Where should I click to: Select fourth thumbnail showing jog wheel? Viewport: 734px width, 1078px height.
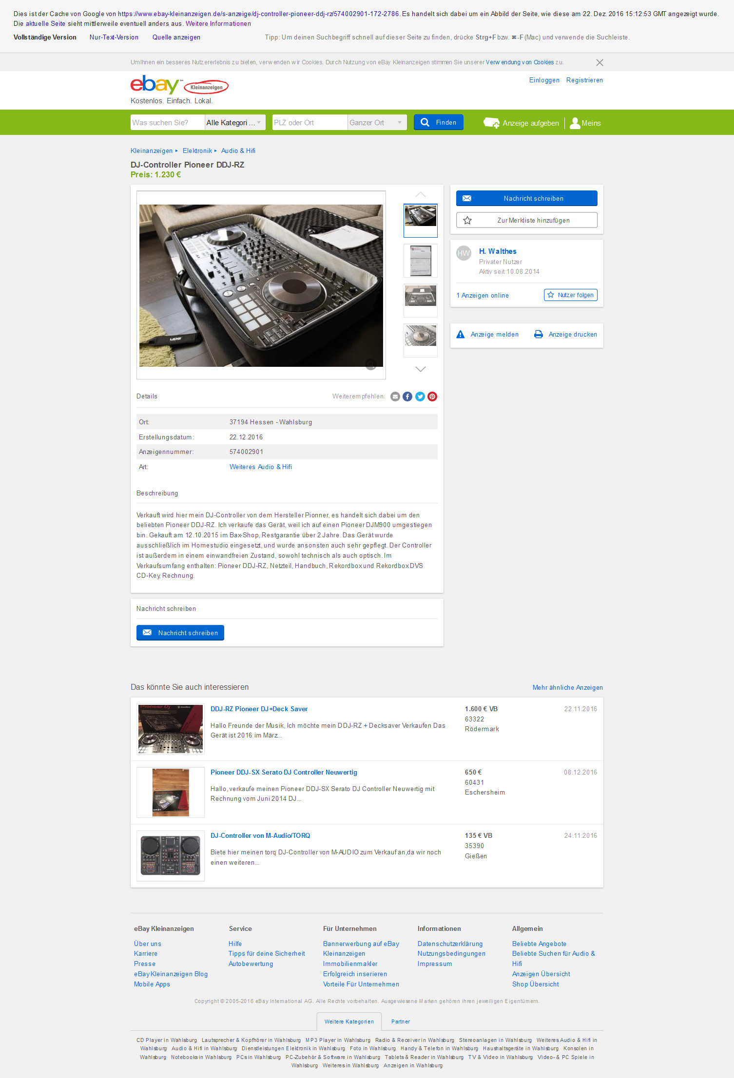pos(421,340)
